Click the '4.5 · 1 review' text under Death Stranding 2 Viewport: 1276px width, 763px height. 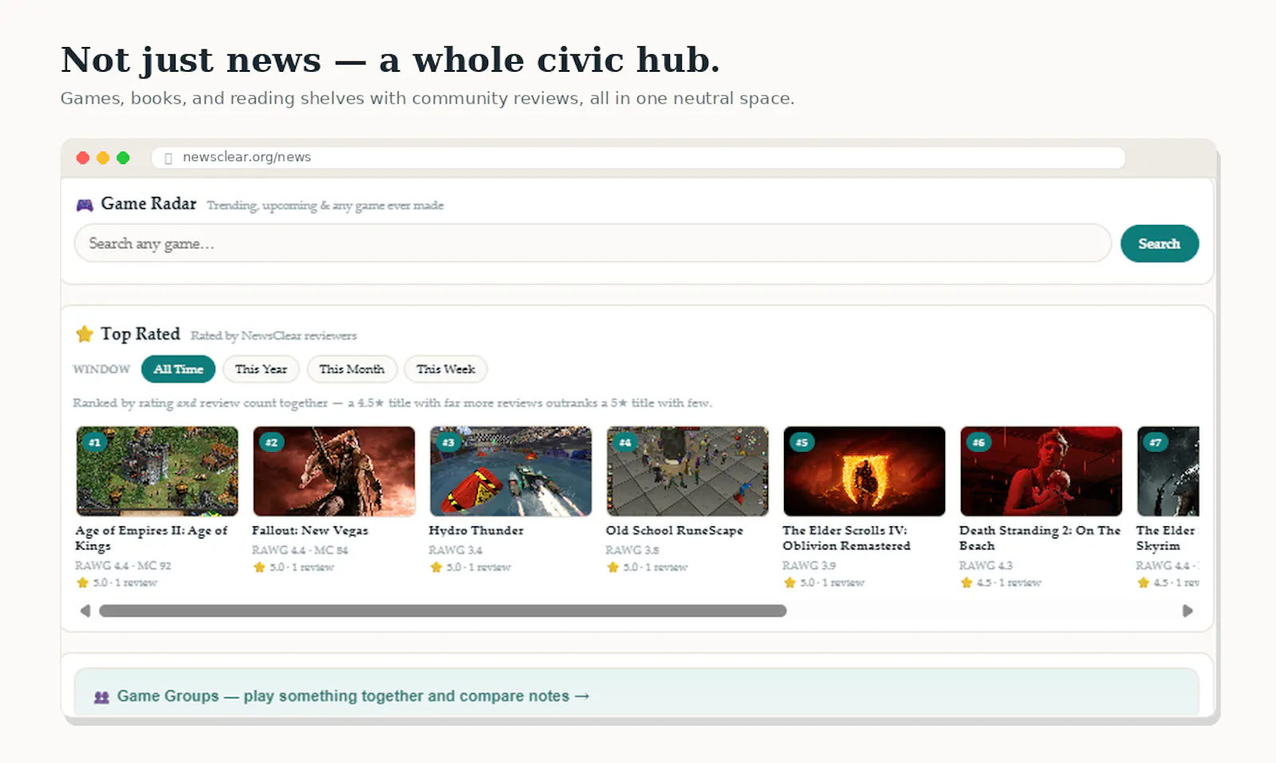tap(1009, 583)
